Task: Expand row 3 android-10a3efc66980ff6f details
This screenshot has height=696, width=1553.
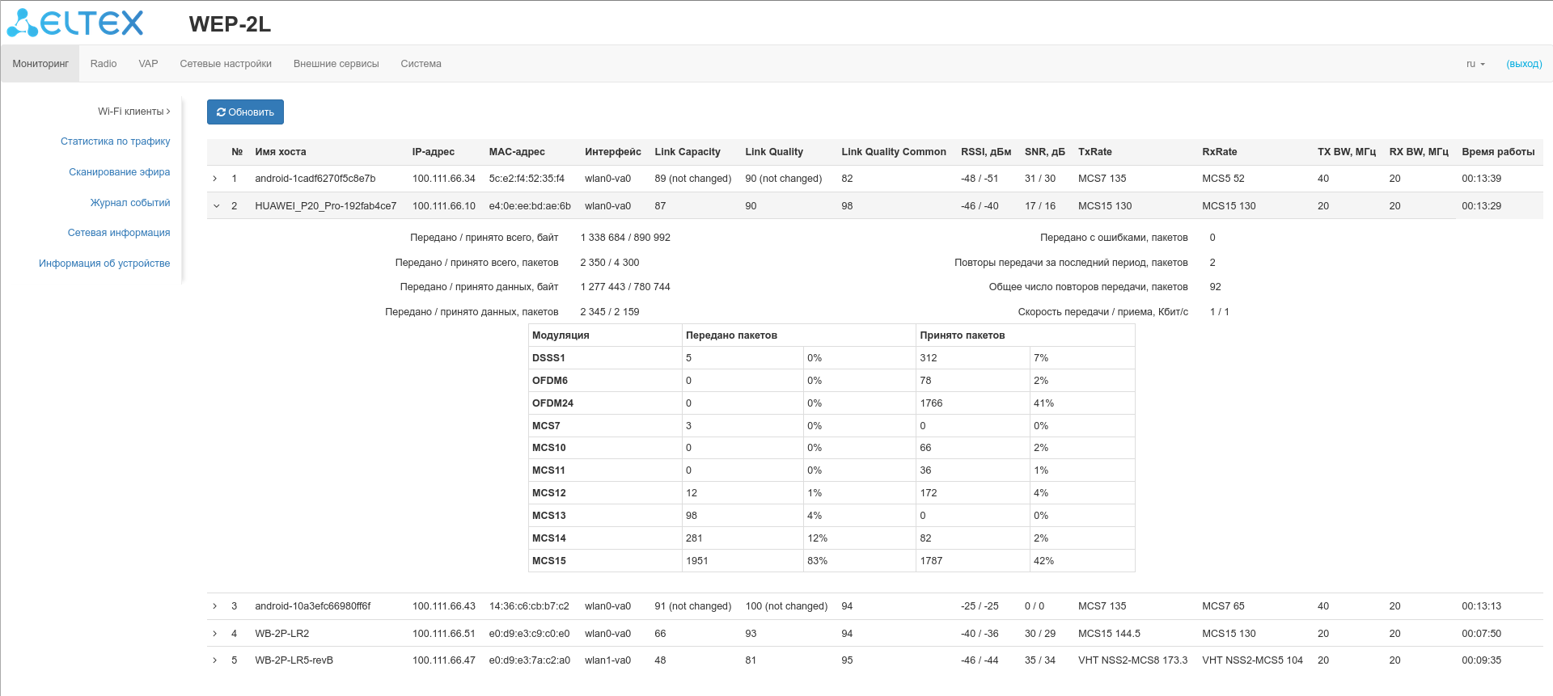Action: point(215,606)
